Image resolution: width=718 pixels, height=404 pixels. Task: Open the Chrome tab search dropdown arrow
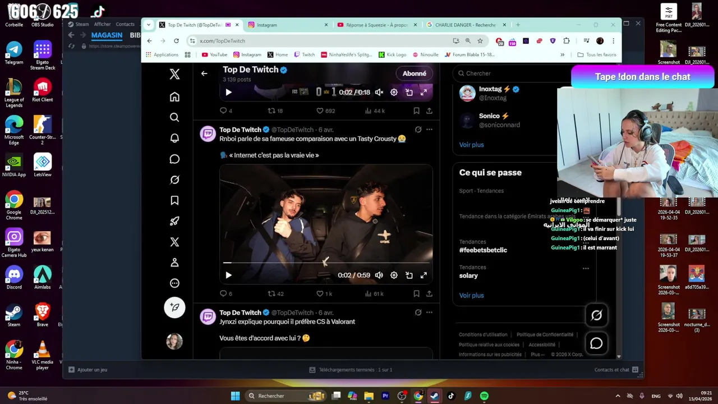coord(149,25)
